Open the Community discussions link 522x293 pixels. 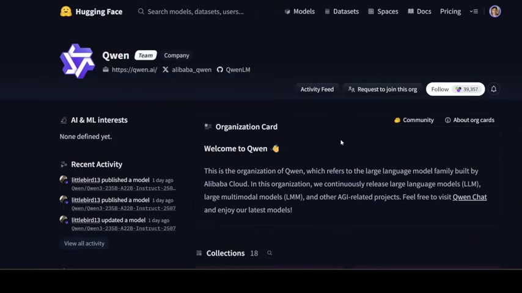click(x=414, y=120)
